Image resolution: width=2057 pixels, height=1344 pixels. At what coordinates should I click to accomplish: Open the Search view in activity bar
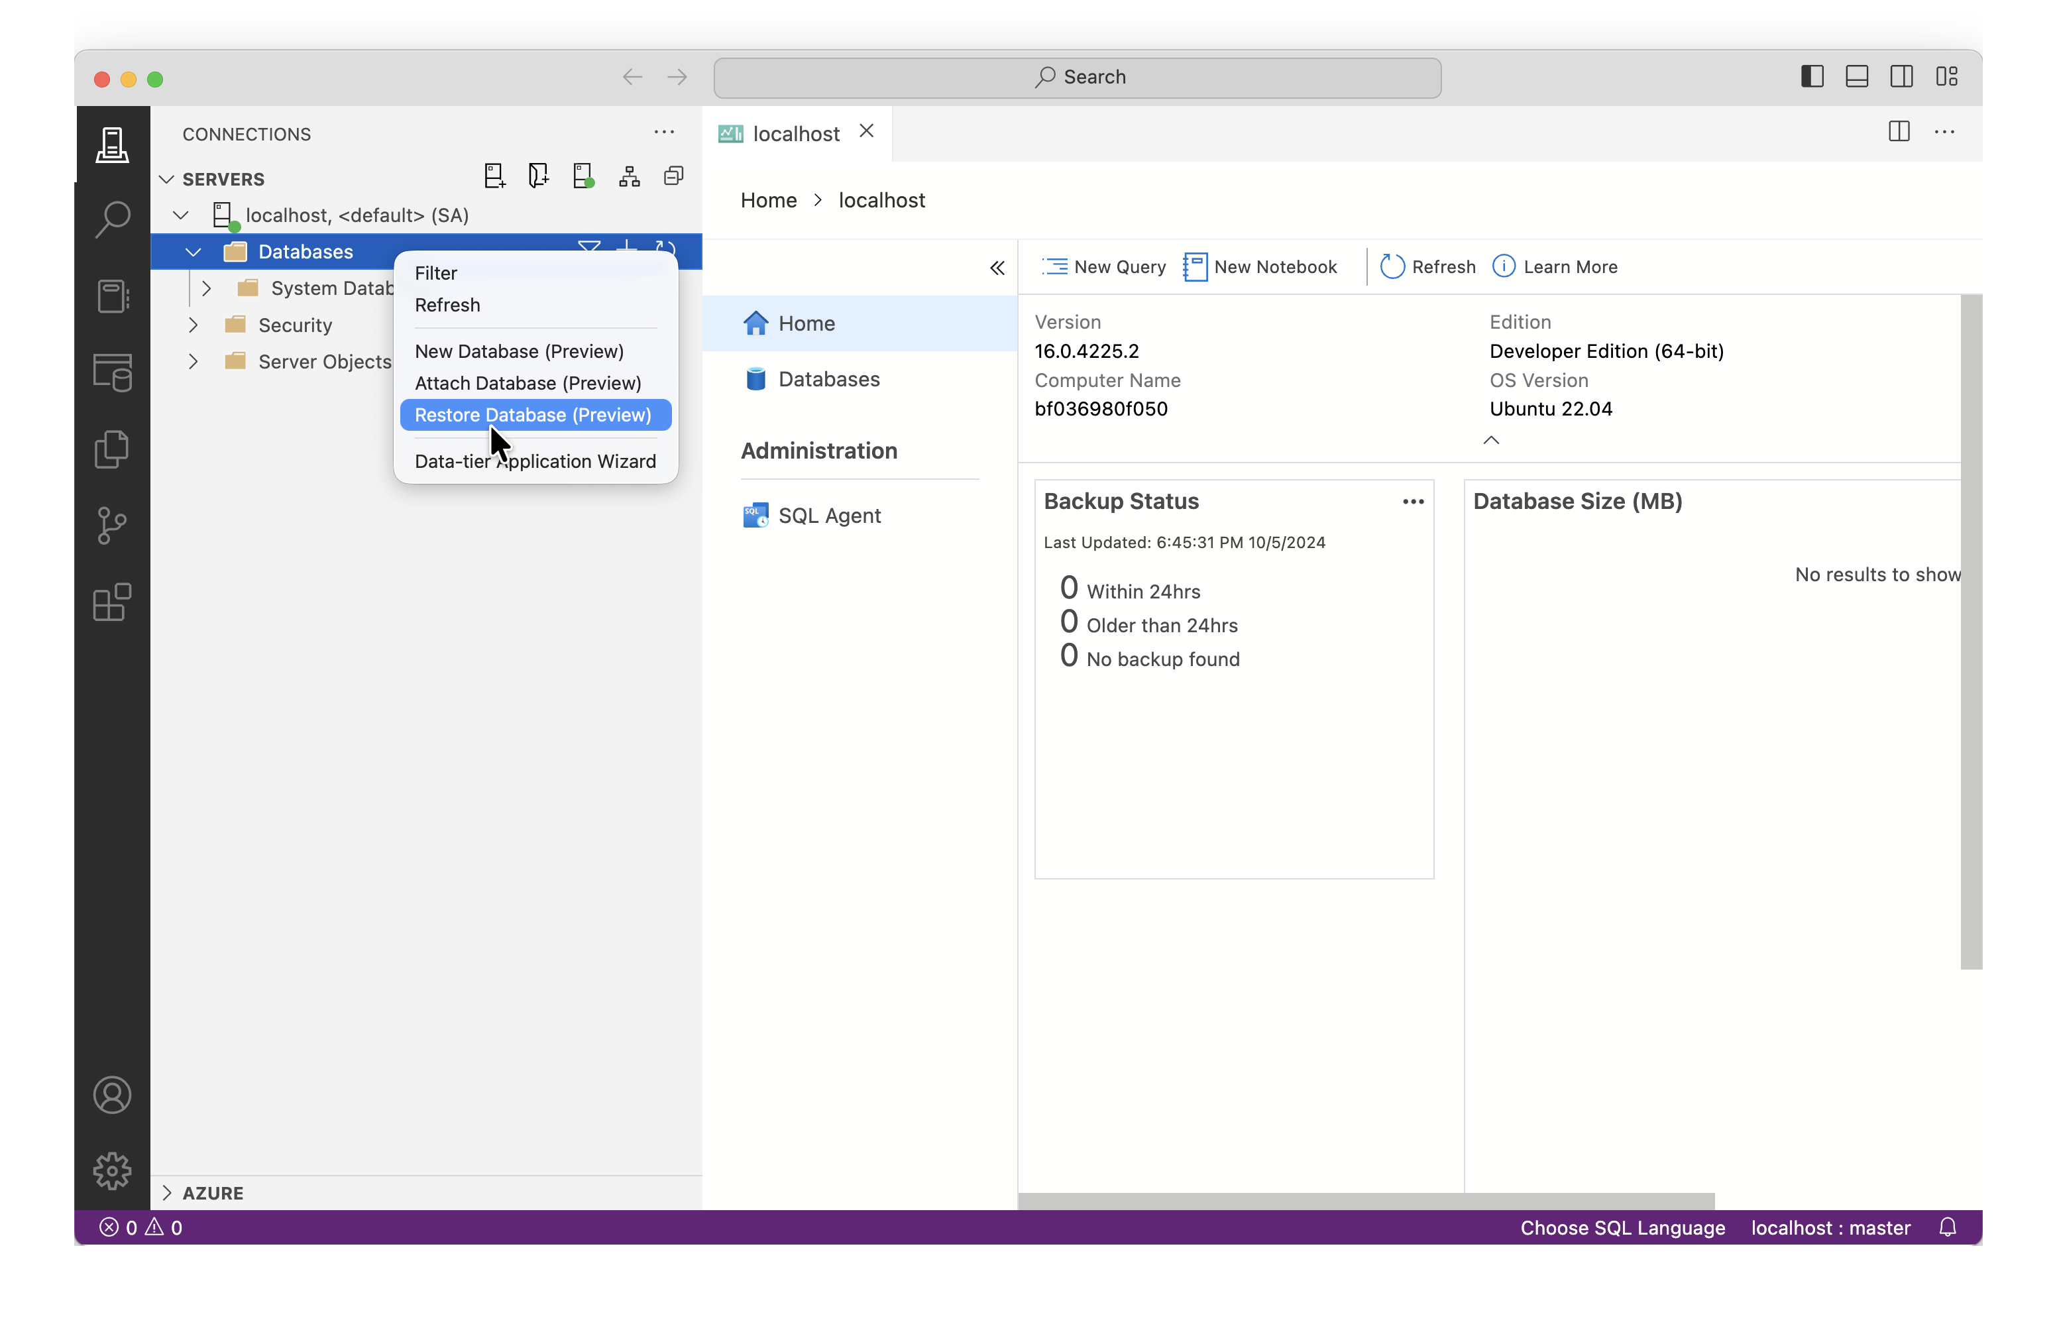click(x=111, y=219)
